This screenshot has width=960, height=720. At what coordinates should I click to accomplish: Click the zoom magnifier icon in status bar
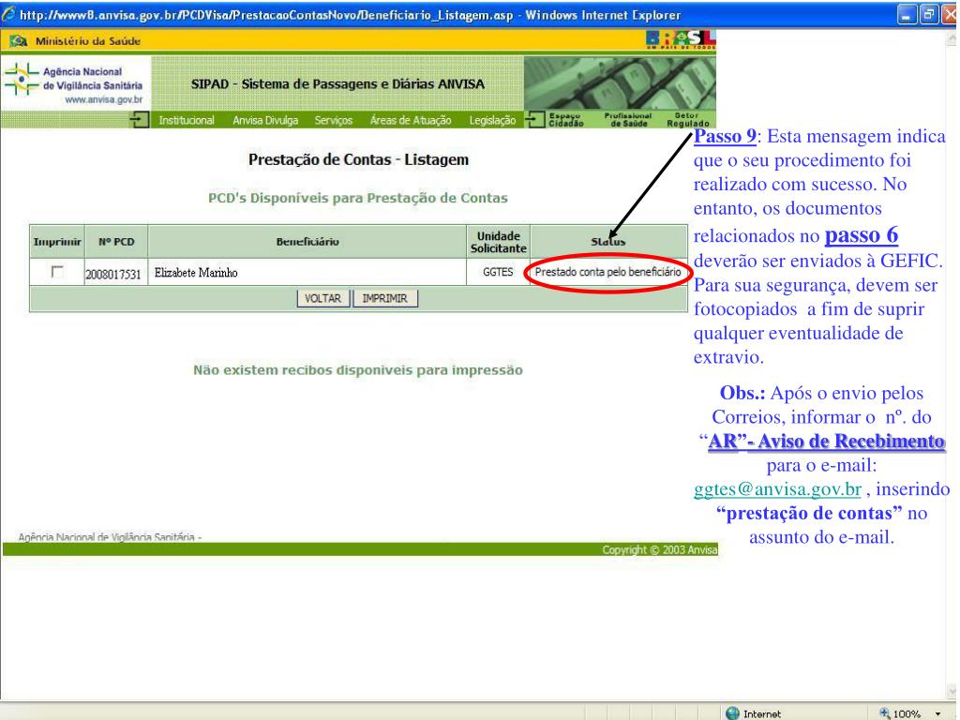click(884, 712)
